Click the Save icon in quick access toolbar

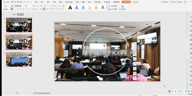pyautogui.click(x=12, y=2)
